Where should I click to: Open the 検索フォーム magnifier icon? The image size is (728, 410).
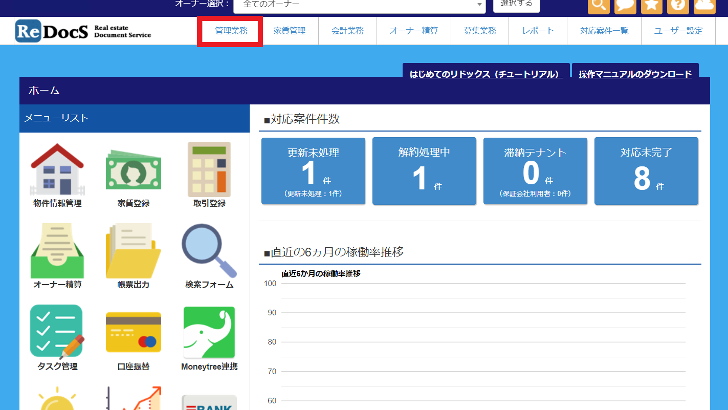coord(209,251)
